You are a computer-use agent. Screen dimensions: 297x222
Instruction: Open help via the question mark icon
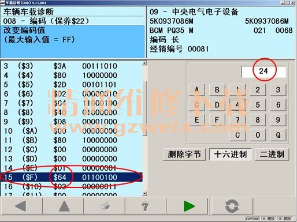[x=146, y=206]
